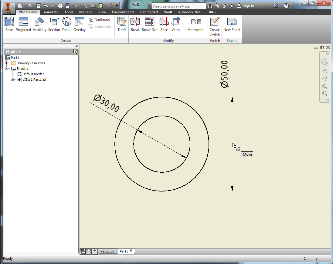Open the 2D navigation wheel
Screen dimensions: 333x264
pos(325,62)
